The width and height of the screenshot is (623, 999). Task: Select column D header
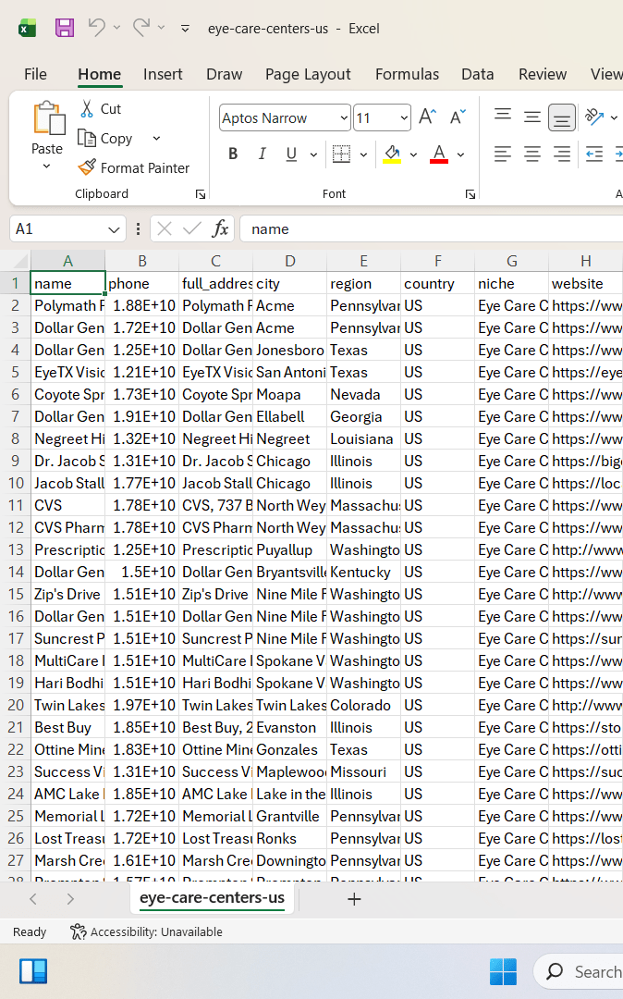tap(289, 261)
